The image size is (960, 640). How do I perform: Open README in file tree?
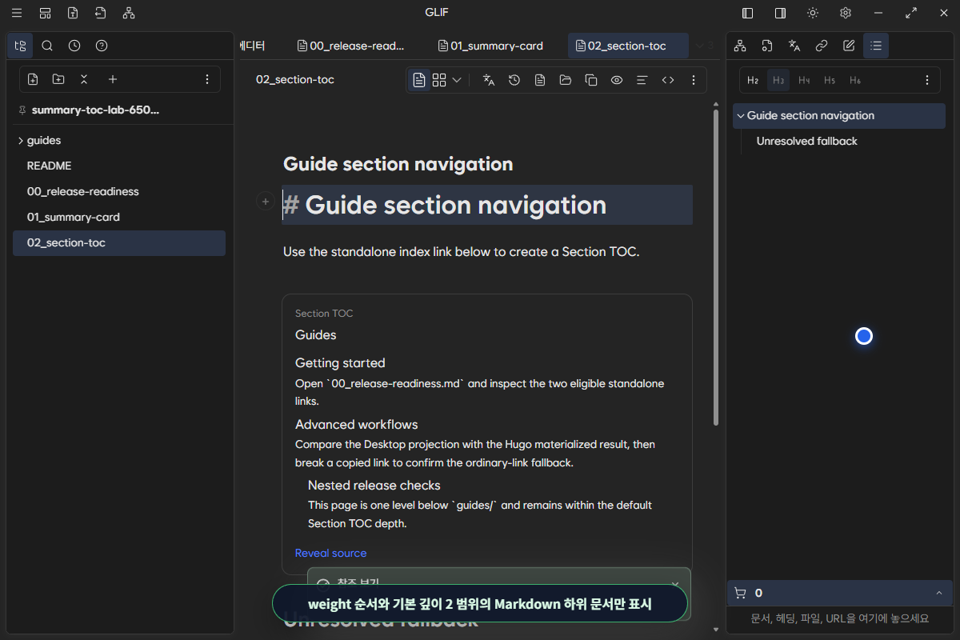click(x=119, y=166)
